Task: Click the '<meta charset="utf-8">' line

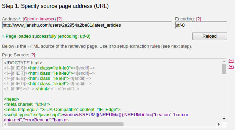Action: [x=27, y=104]
